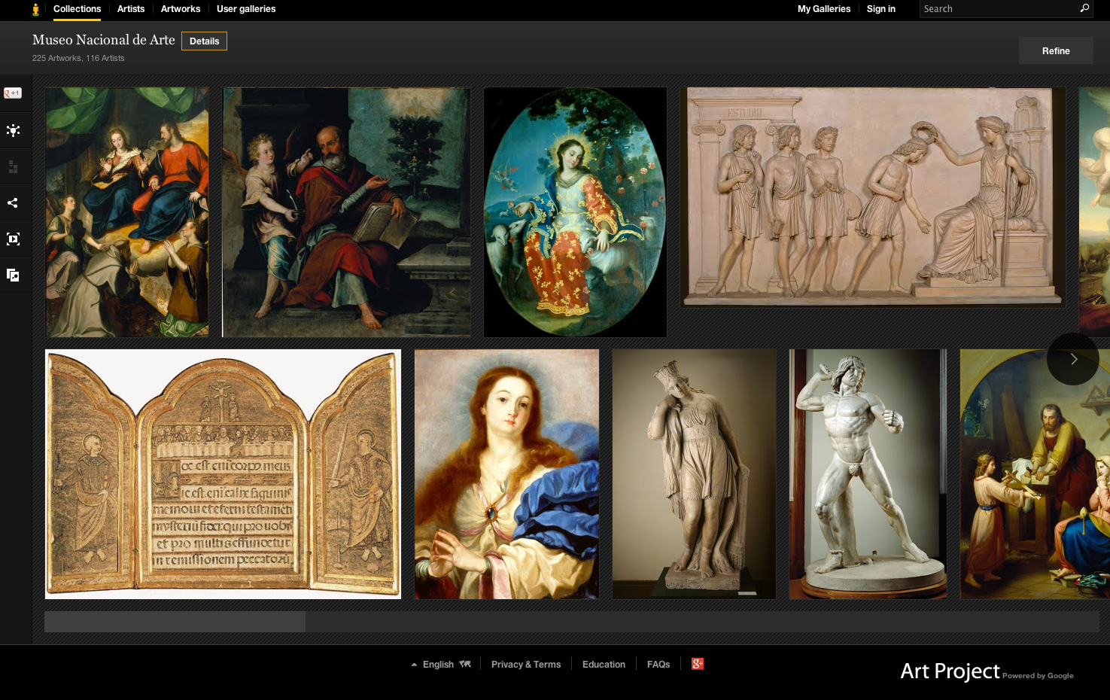Open the gilded triptych artwork thumbnail
Screen dimensions: 1110x700
223,474
